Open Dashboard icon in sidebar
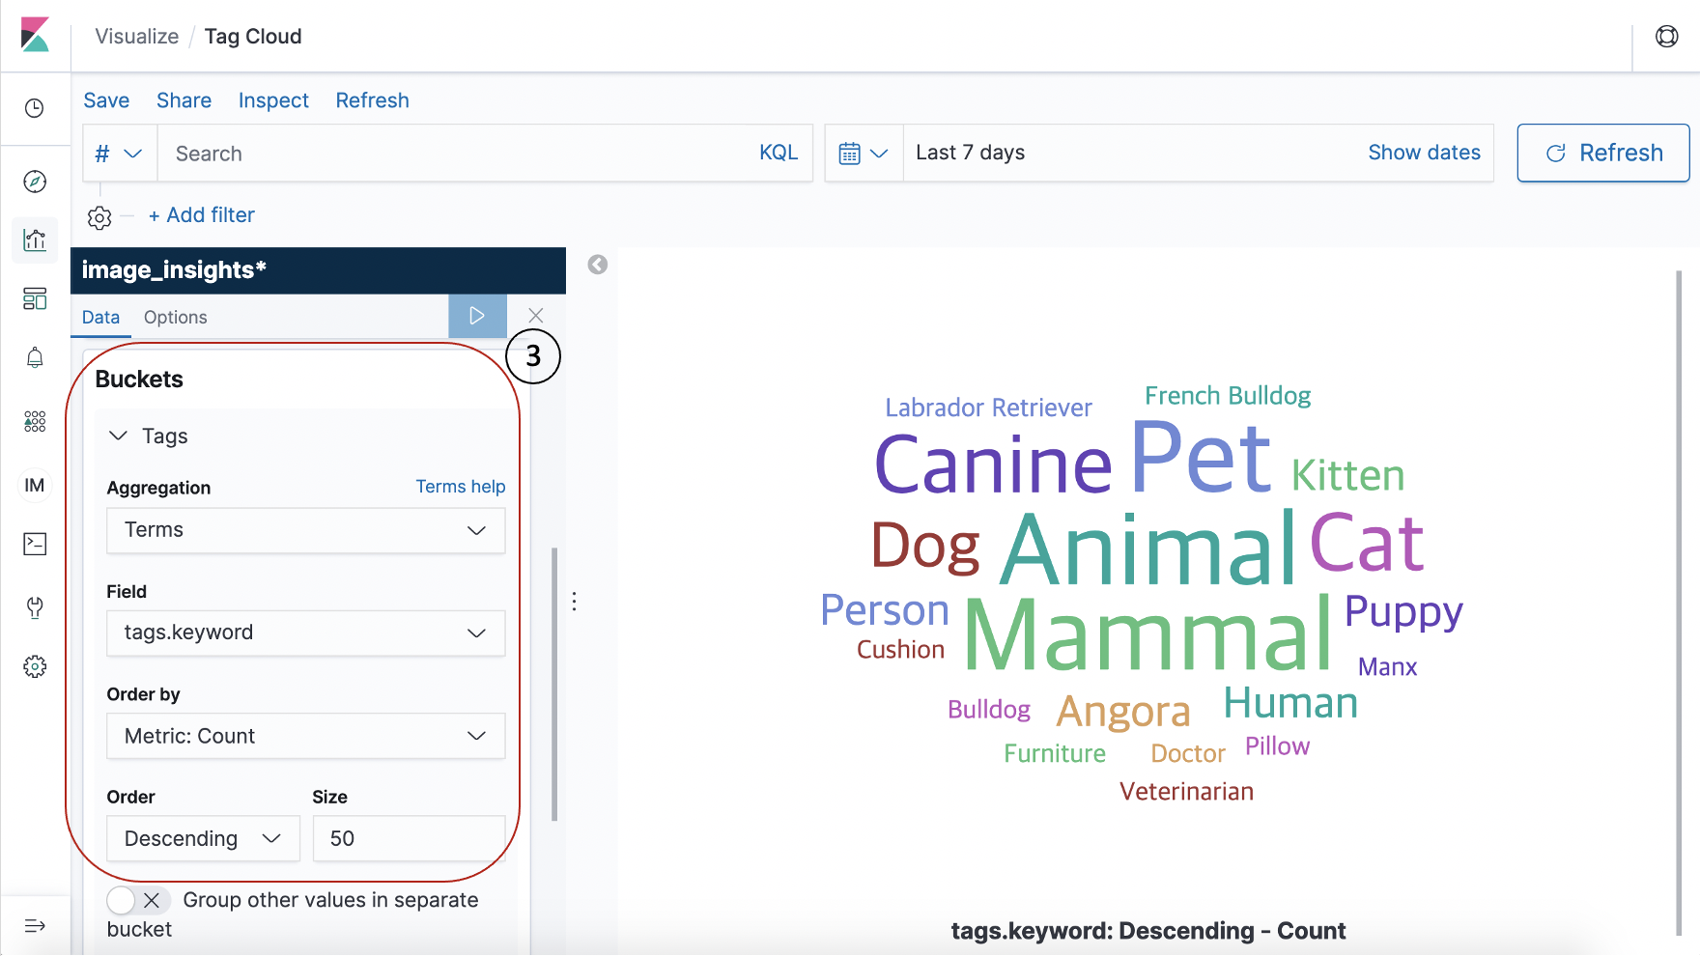This screenshot has width=1700, height=956. pos(35,298)
